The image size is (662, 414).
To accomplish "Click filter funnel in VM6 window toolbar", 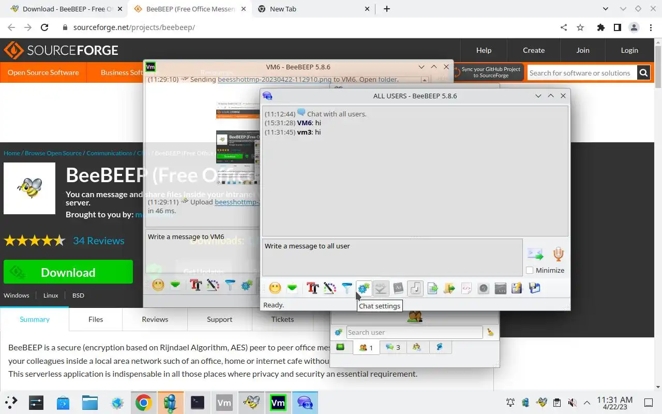I will point(230,285).
